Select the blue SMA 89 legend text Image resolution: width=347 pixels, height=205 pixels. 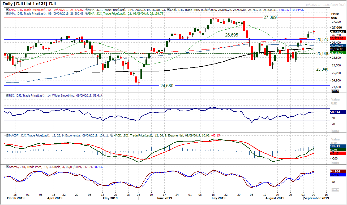point(47,13)
